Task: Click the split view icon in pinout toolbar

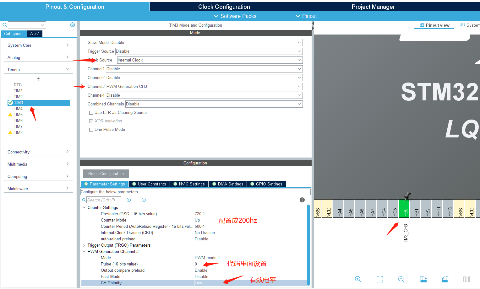Action: pyautogui.click(x=466, y=279)
